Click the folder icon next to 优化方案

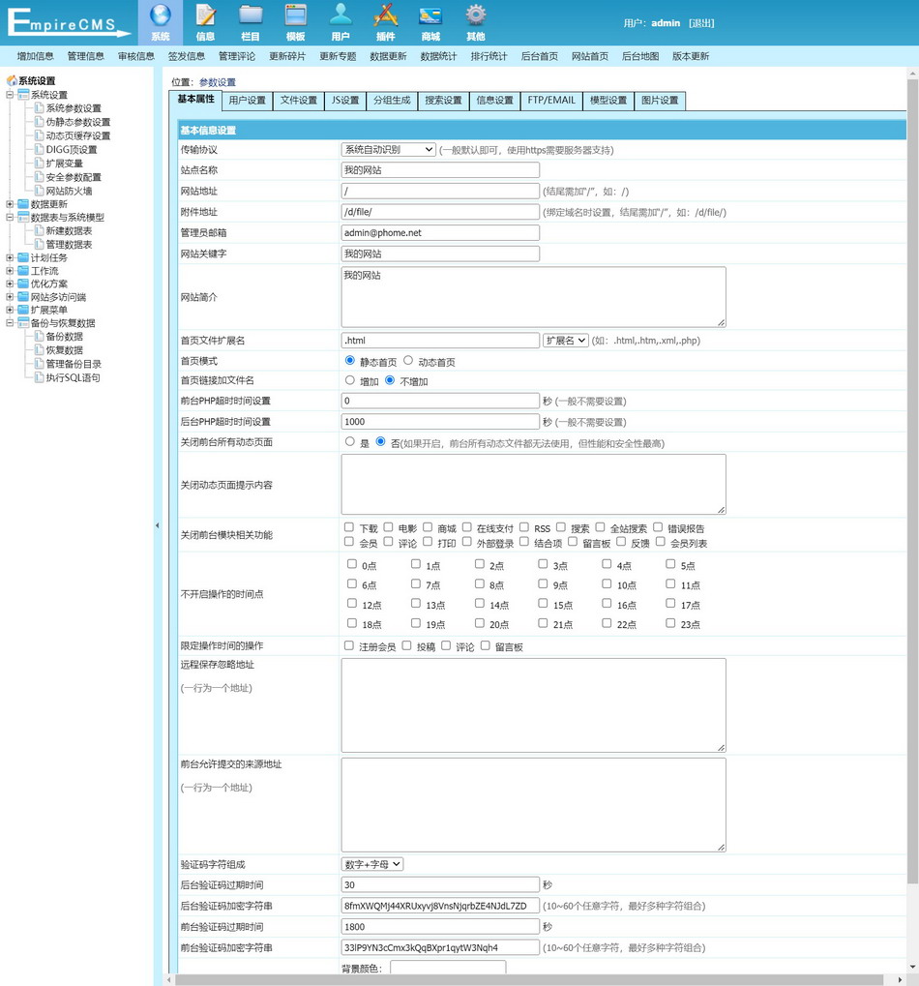pos(23,284)
